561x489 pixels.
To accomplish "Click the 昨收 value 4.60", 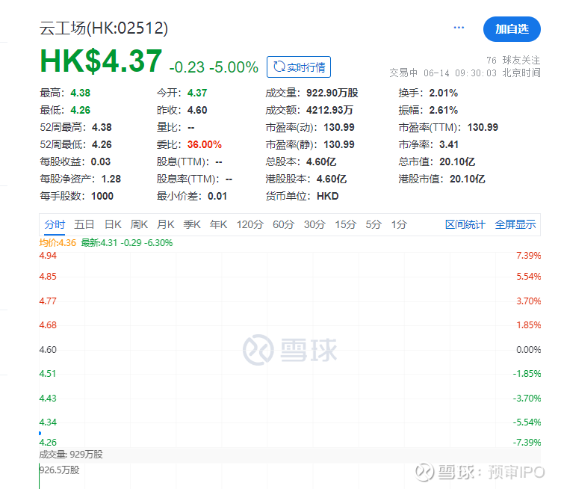I will [197, 111].
